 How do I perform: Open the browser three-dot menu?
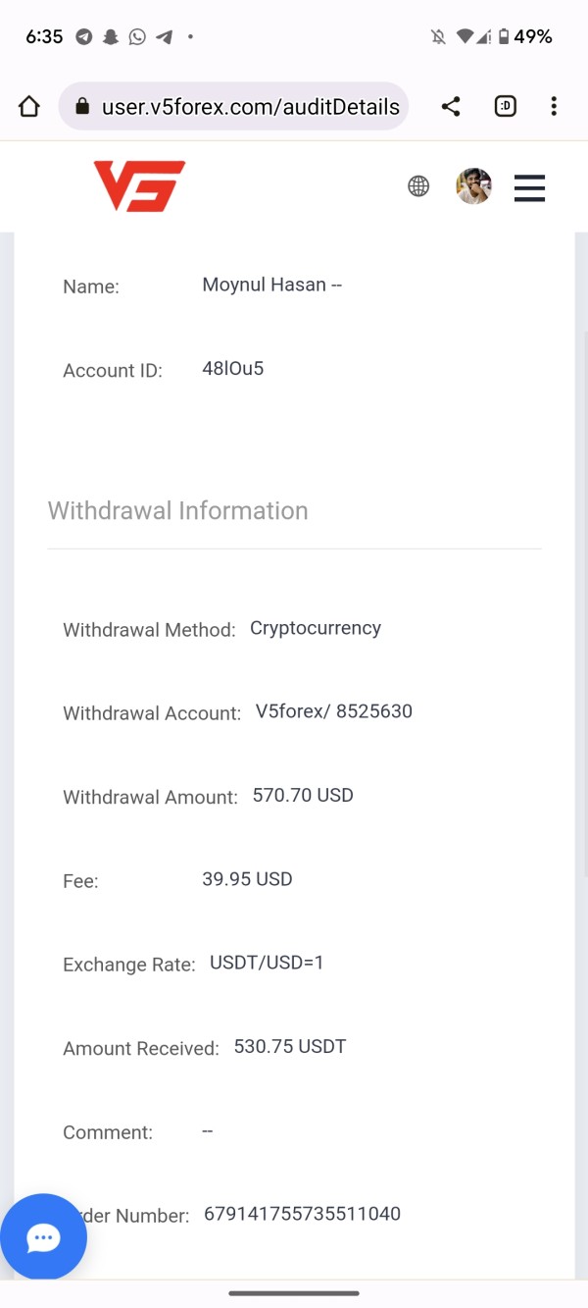point(554,107)
